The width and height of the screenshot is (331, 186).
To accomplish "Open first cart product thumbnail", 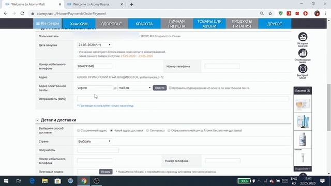I will point(303,104).
